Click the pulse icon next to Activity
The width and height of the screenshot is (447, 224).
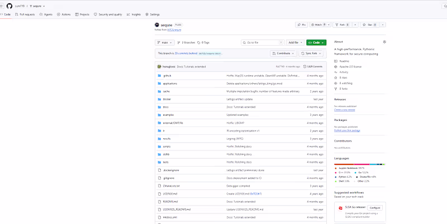click(x=336, y=72)
